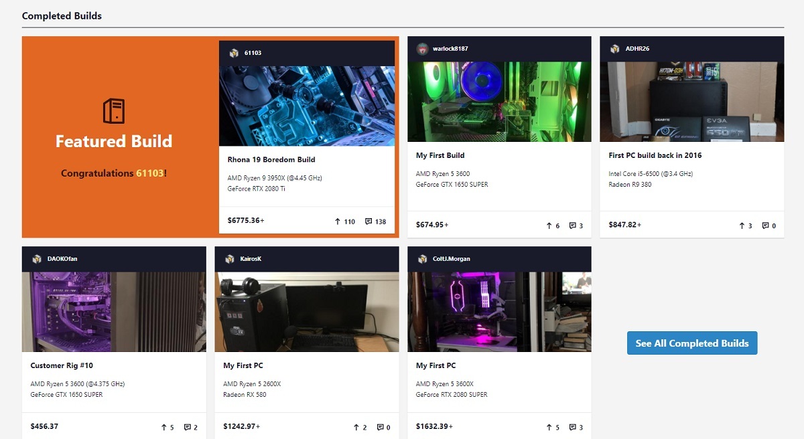Click the featured build computer tower icon

point(114,110)
